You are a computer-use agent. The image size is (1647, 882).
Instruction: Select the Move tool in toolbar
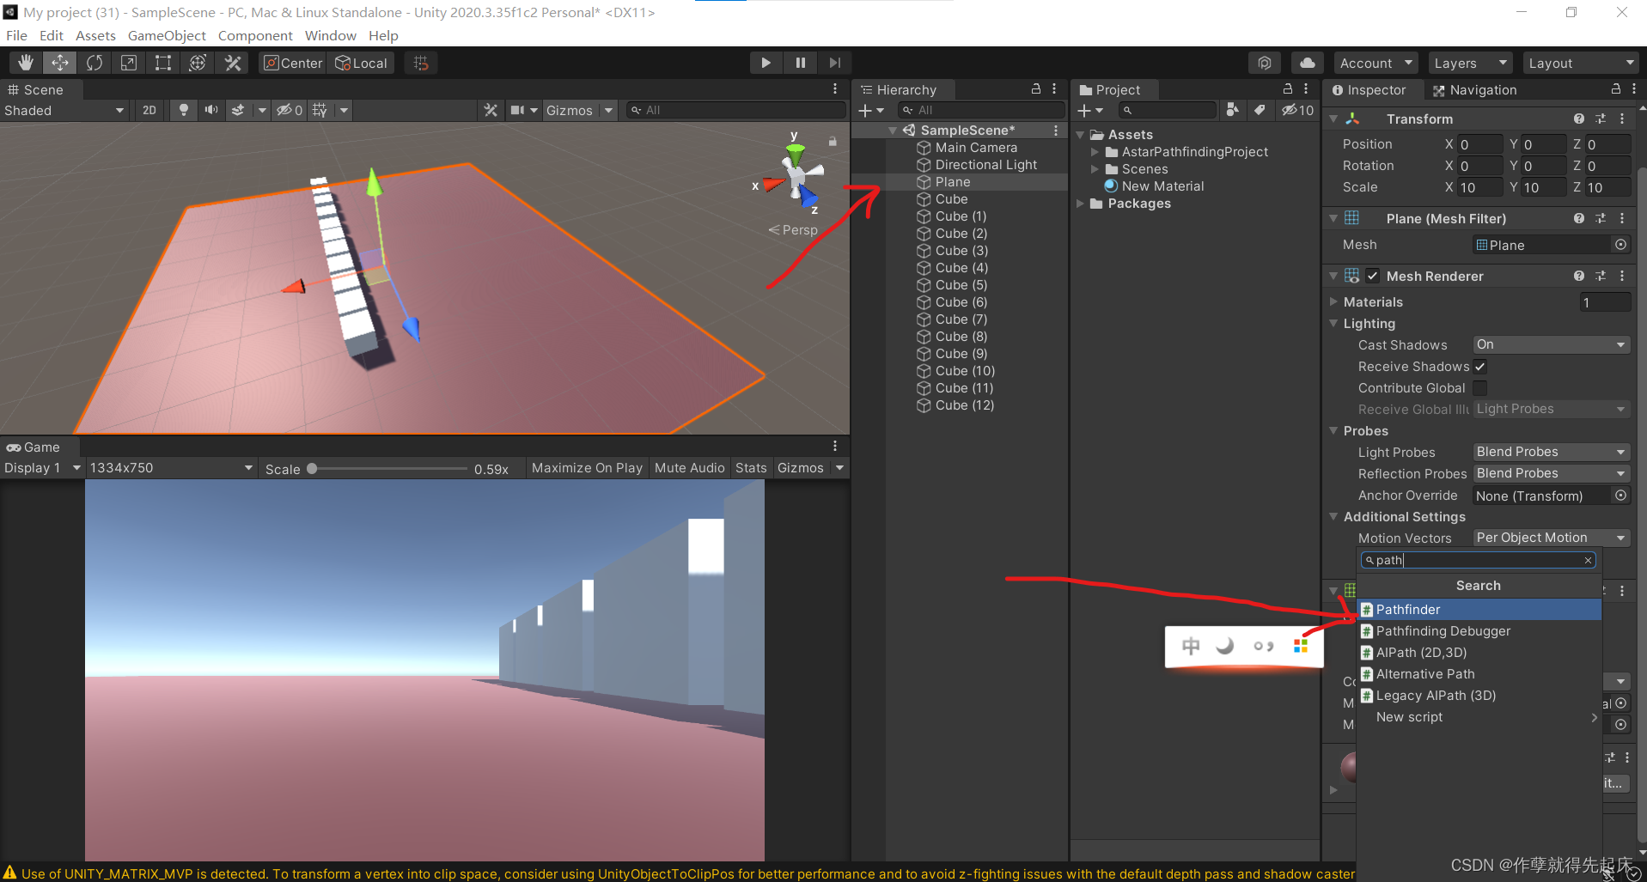[x=60, y=63]
